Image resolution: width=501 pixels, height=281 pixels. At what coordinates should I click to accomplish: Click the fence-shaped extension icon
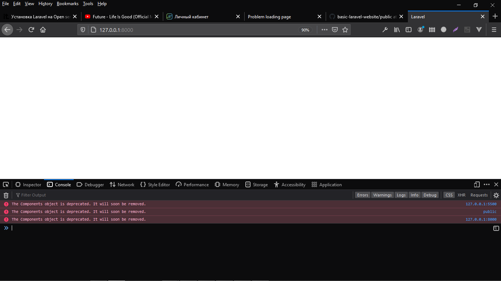pyautogui.click(x=432, y=30)
